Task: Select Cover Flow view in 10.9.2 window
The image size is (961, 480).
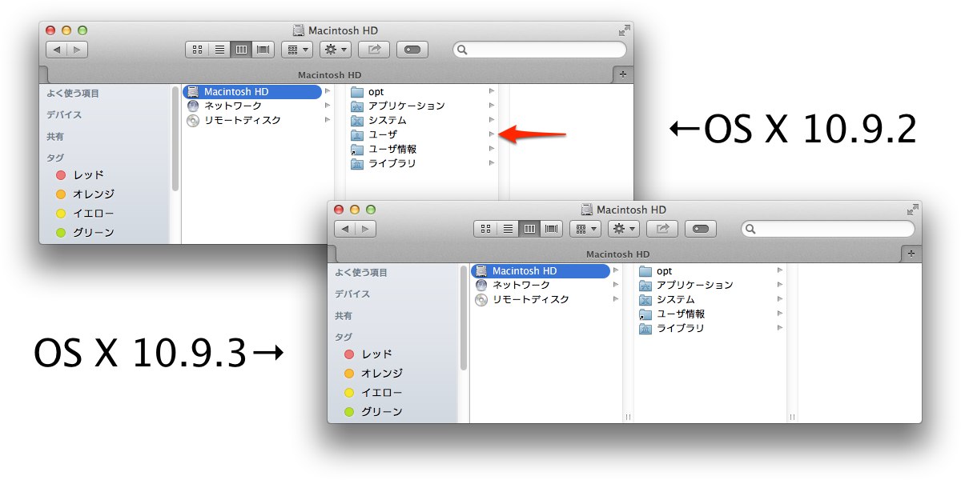Action: [263, 50]
